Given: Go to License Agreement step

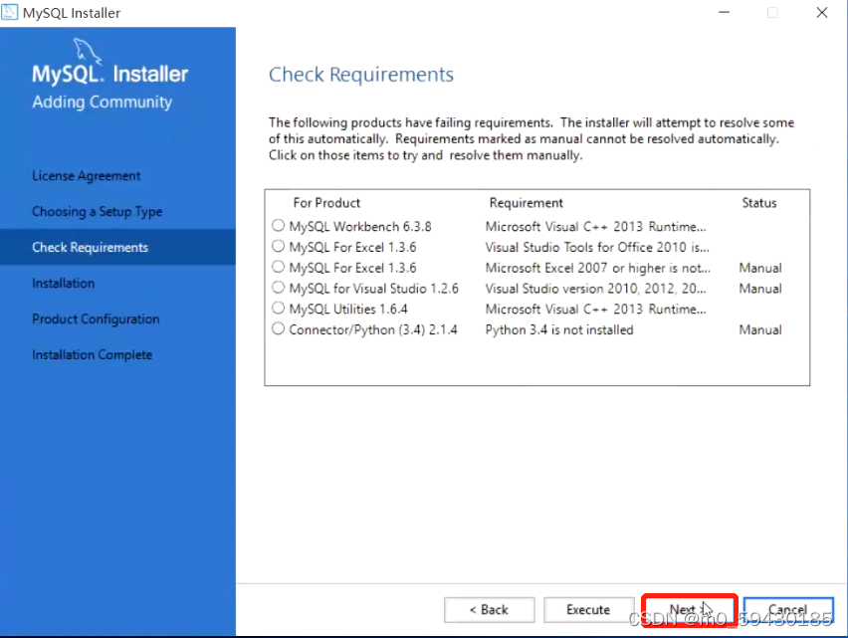Looking at the screenshot, I should point(86,176).
